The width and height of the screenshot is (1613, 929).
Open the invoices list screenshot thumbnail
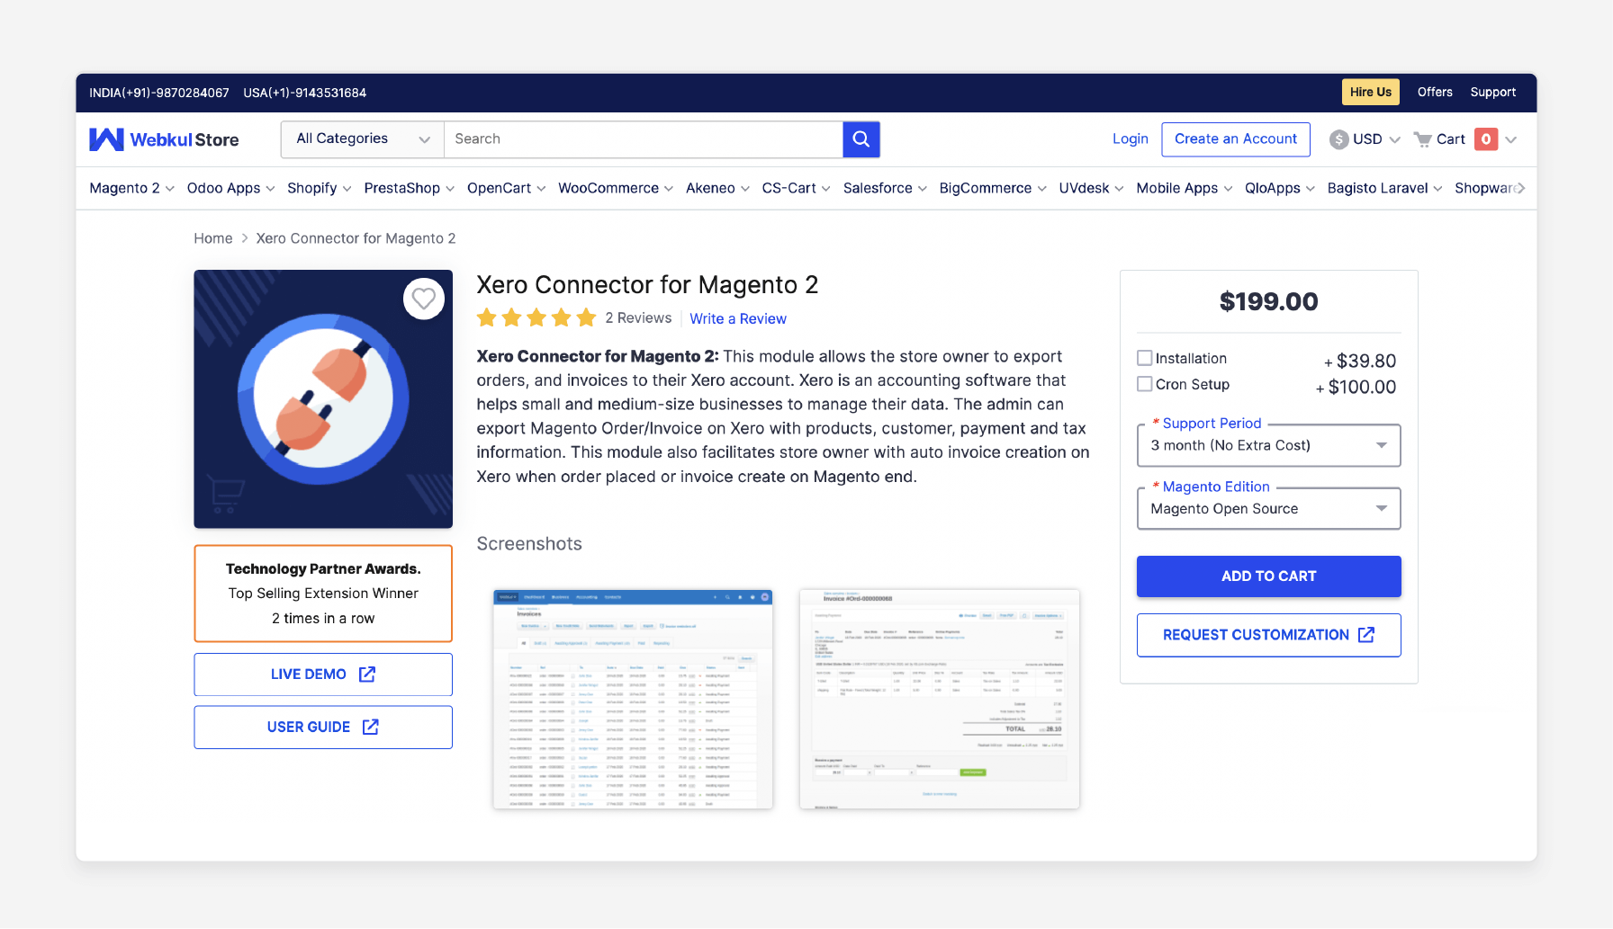[x=633, y=700]
